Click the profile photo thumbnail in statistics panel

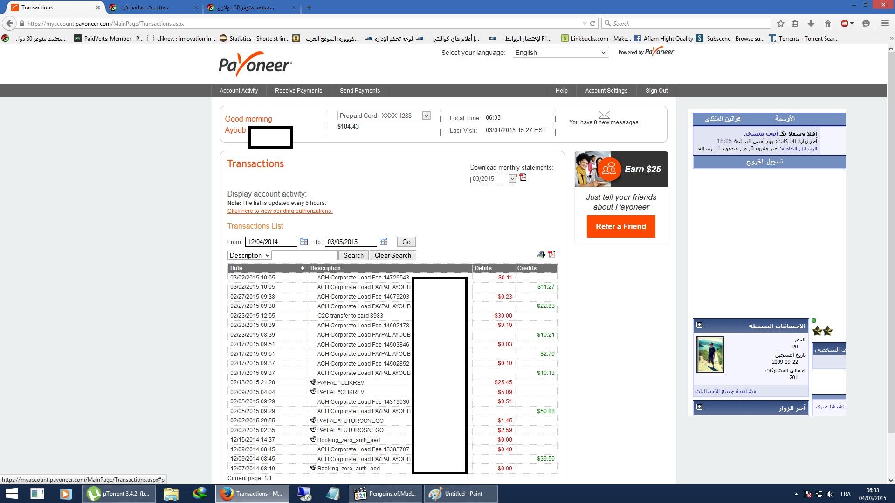(710, 354)
